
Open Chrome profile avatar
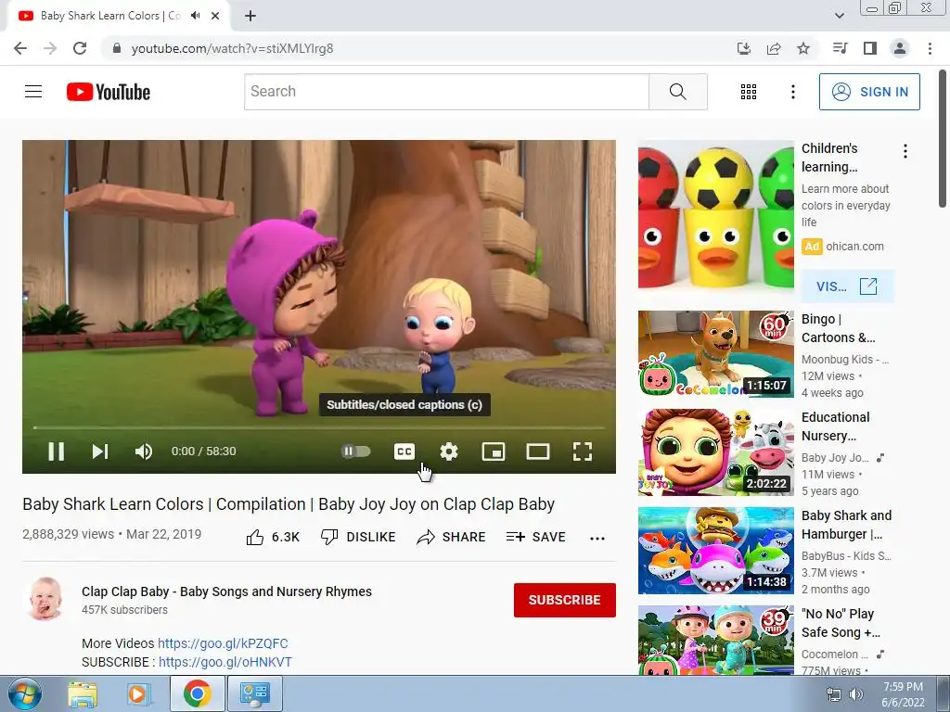pos(900,48)
